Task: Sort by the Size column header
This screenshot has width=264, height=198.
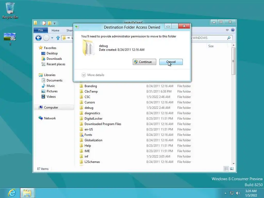Action: (x=211, y=46)
